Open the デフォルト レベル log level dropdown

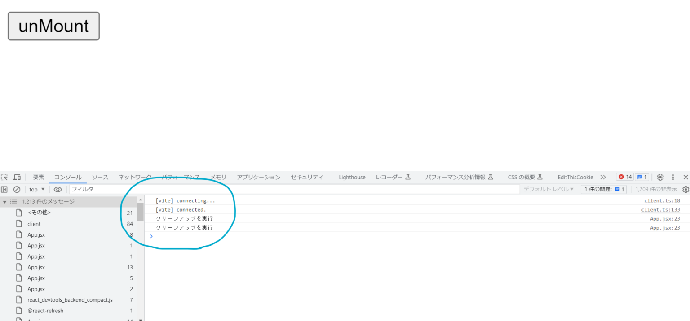[548, 189]
